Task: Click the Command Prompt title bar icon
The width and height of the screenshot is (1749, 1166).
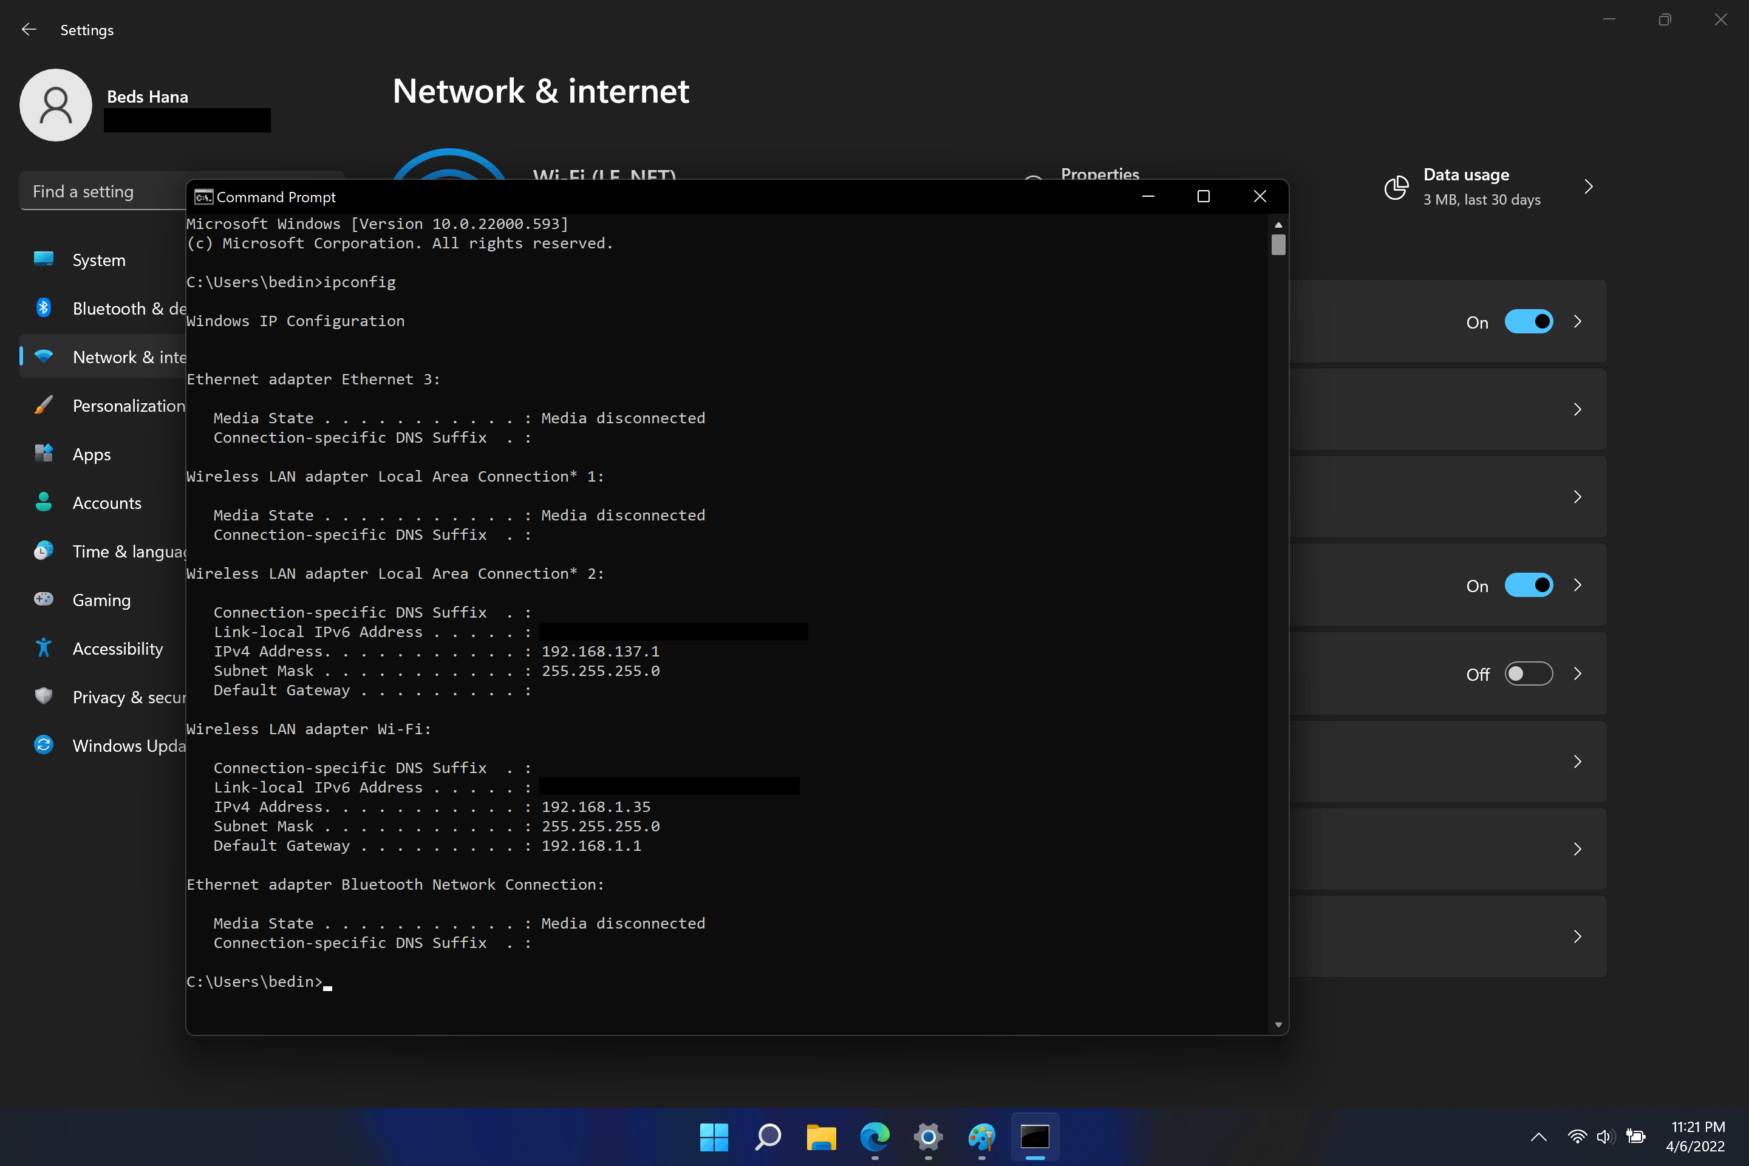Action: pyautogui.click(x=203, y=196)
